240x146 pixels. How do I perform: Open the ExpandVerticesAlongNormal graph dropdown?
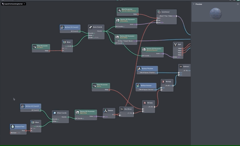[x=13, y=4]
